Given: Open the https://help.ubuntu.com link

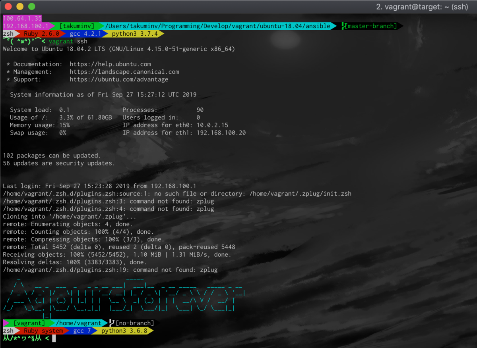Looking at the screenshot, I should point(110,64).
